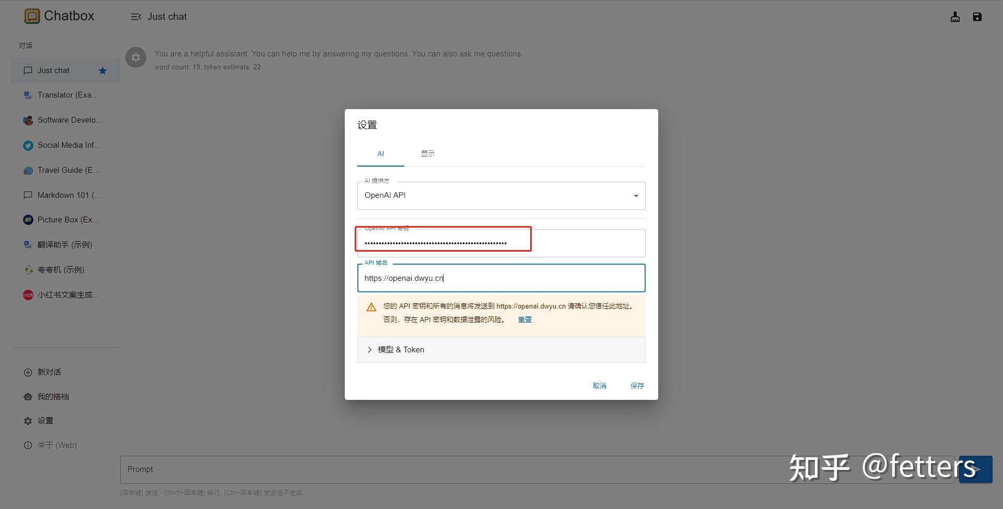Click the save floppy-disk icon top right
1003x509 pixels.
(x=977, y=17)
